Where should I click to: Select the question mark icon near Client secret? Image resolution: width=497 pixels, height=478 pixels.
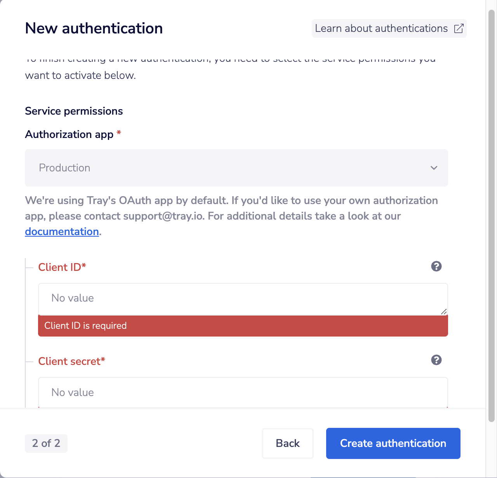point(436,360)
